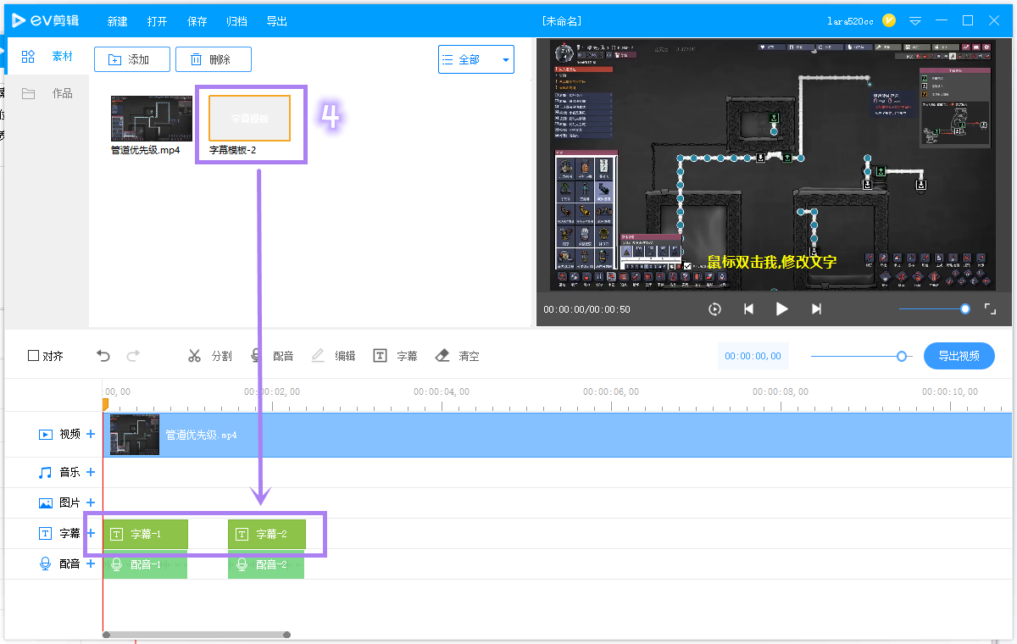Jump to previous frame in preview

click(748, 309)
